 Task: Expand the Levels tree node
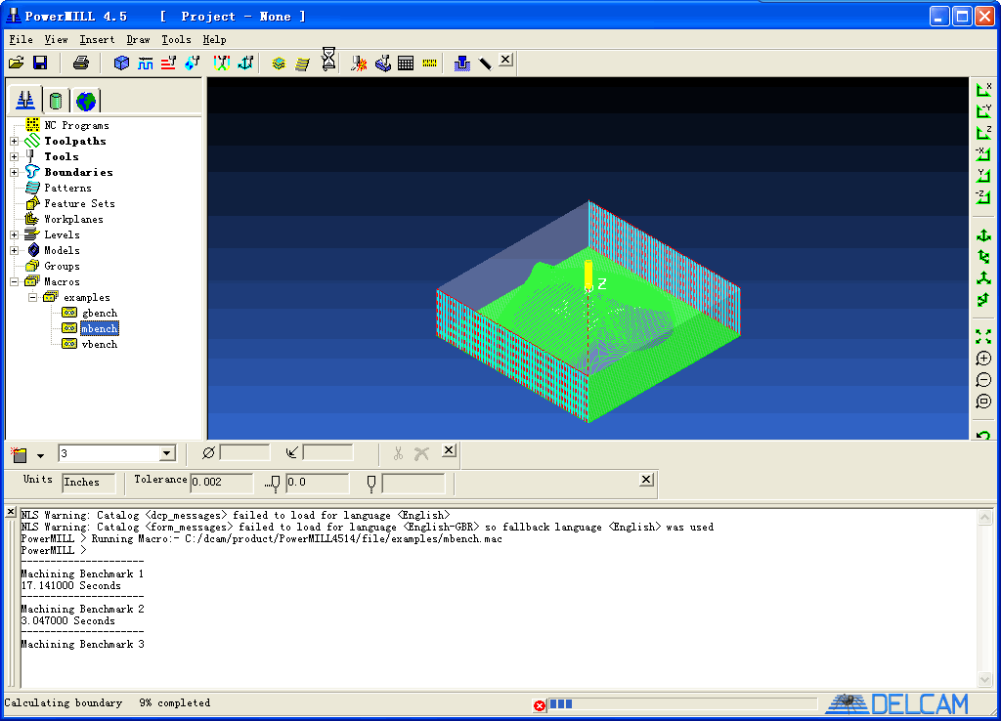(x=14, y=234)
